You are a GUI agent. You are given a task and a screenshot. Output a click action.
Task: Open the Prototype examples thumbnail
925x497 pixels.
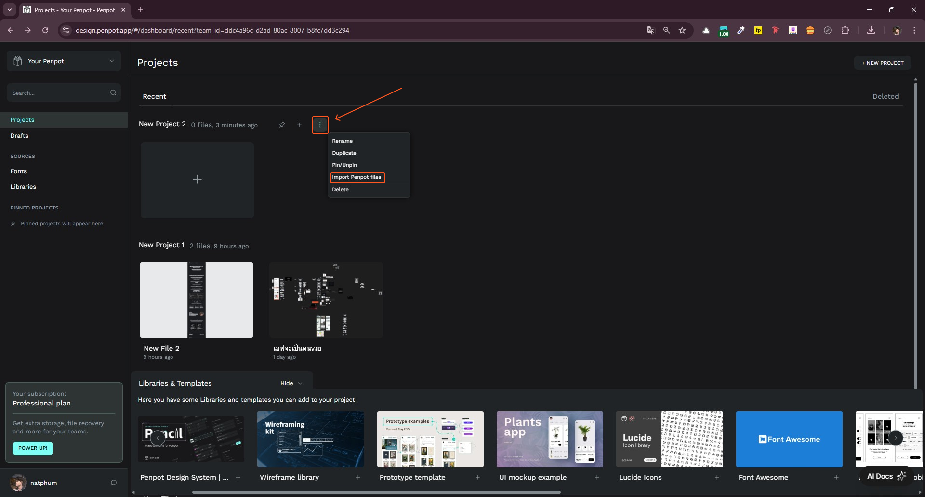[430, 439]
